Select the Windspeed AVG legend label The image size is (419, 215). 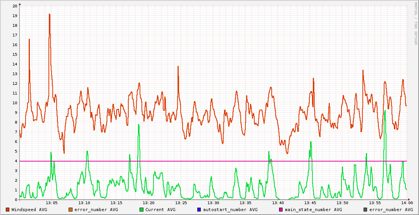pyautogui.click(x=29, y=210)
